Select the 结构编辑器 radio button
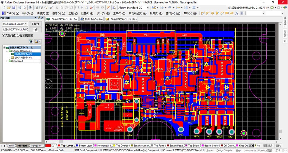This screenshot has width=288, height=153. pos(18,36)
